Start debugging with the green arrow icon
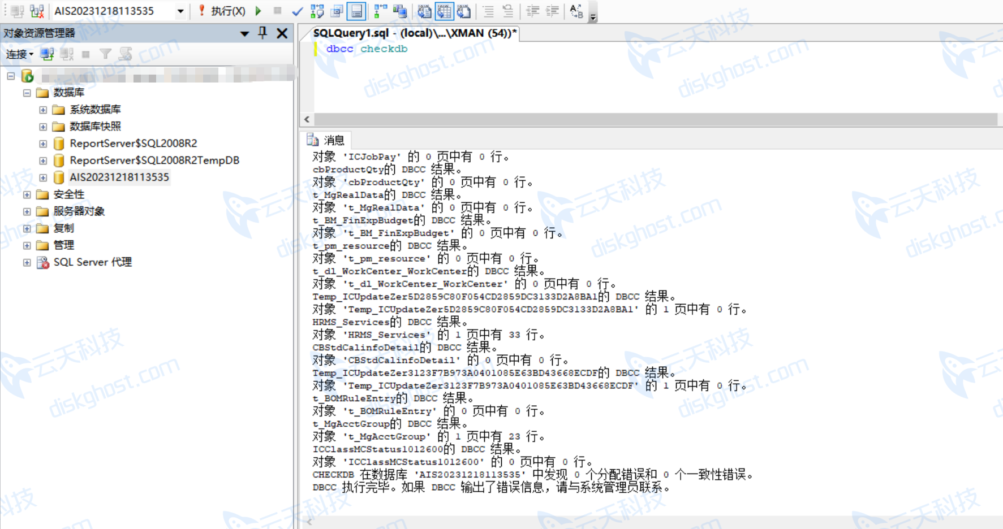Image resolution: width=1003 pixels, height=529 pixels. coord(259,11)
